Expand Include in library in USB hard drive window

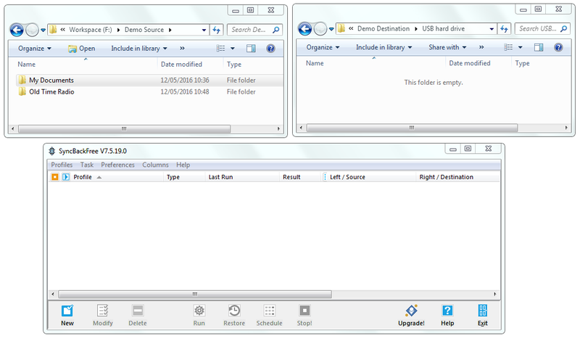click(384, 47)
